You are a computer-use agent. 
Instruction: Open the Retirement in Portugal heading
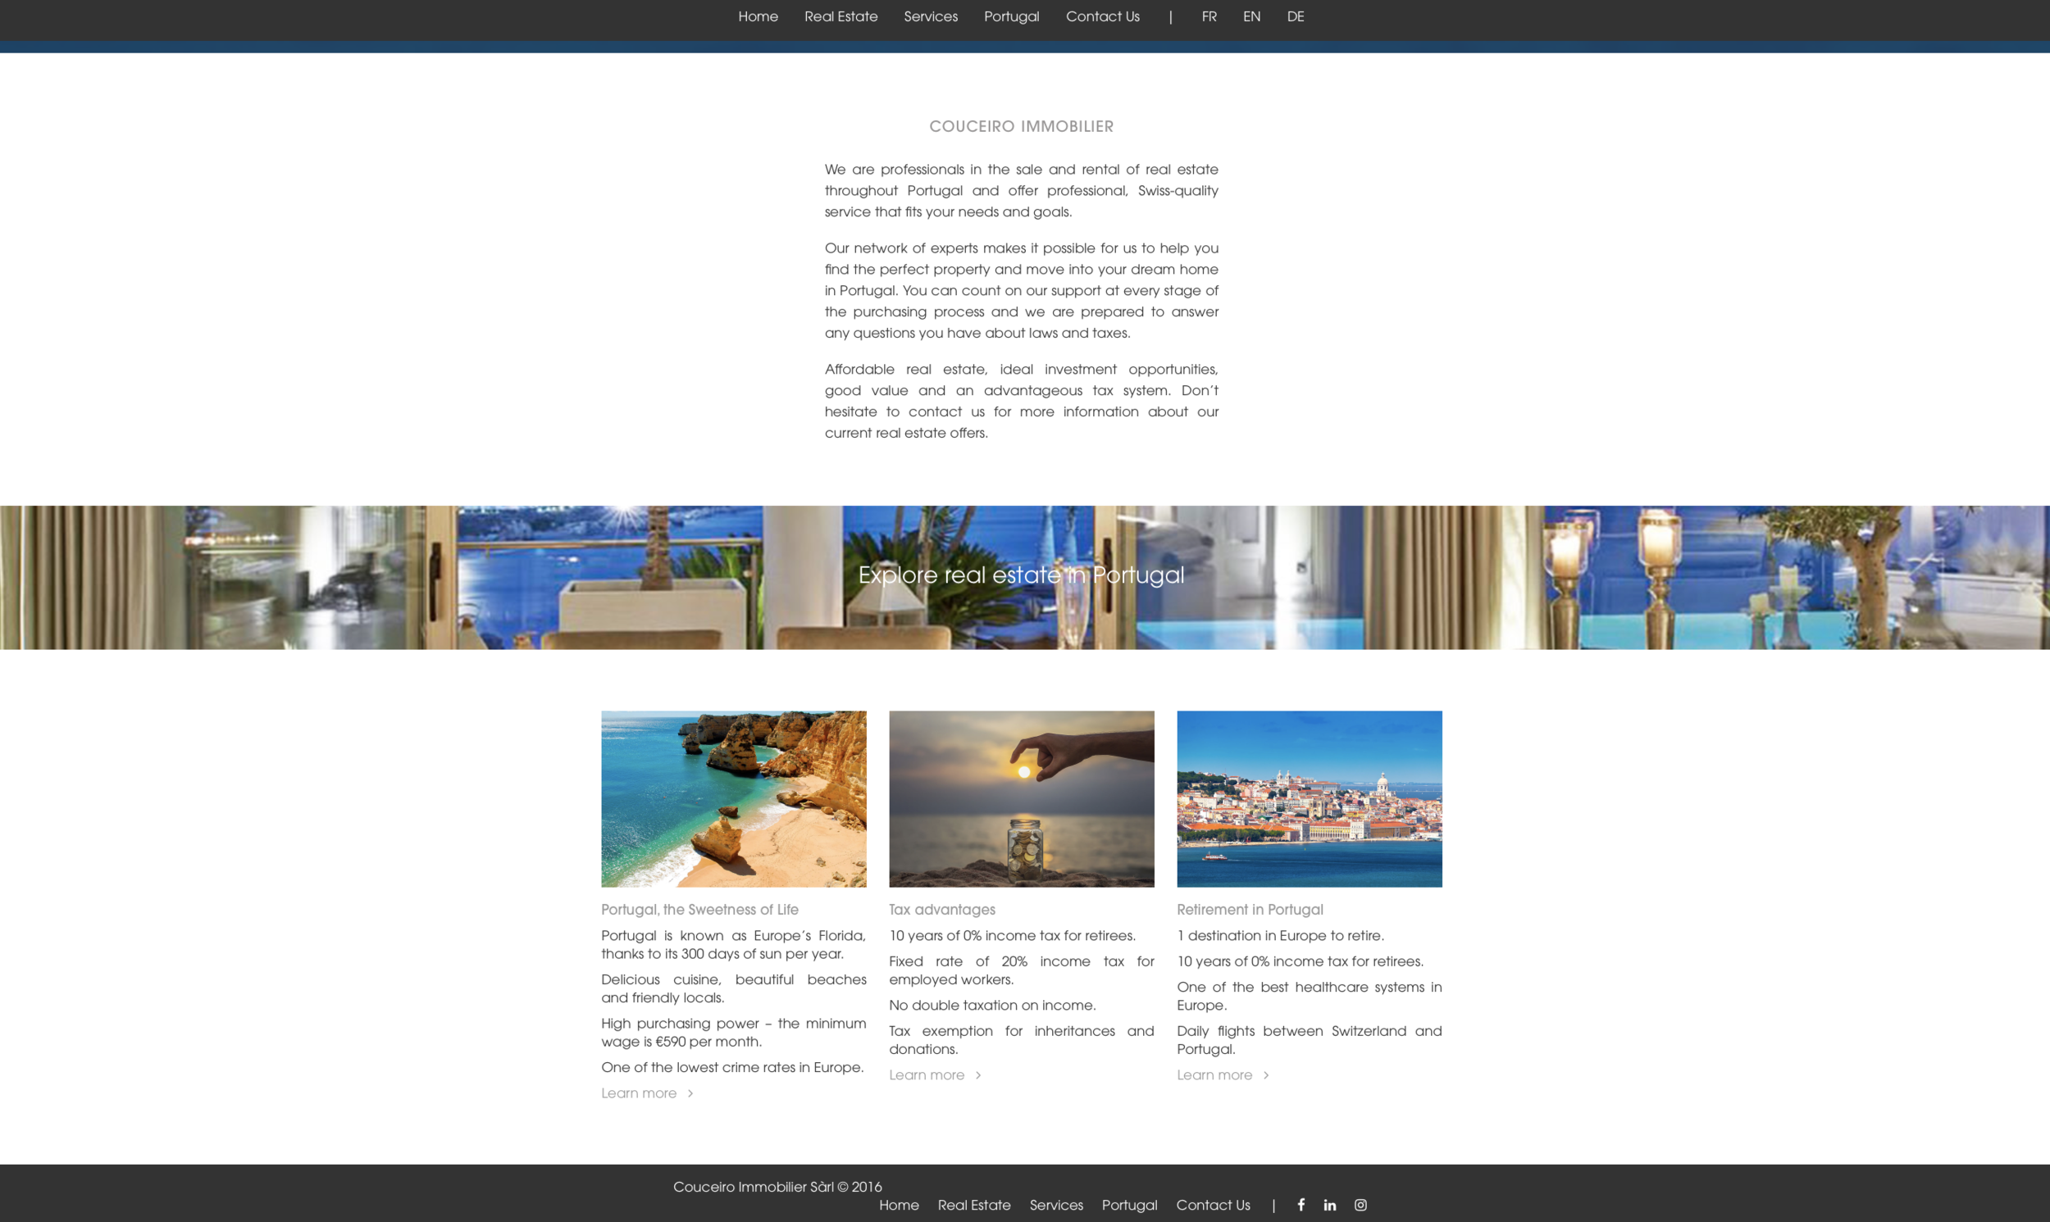(x=1250, y=909)
